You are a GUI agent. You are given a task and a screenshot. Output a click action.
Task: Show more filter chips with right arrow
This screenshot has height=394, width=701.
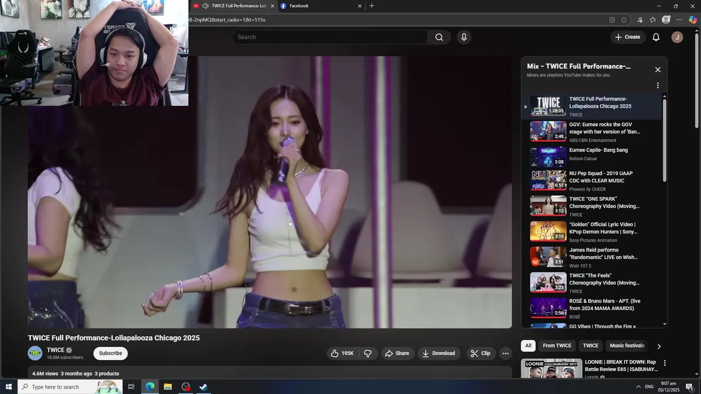[x=659, y=346]
